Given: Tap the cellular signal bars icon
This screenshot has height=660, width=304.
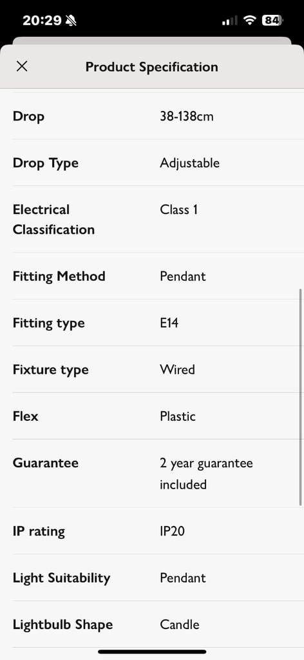Looking at the screenshot, I should tap(229, 20).
